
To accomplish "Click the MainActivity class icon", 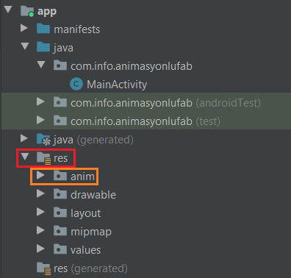I will coord(76,84).
